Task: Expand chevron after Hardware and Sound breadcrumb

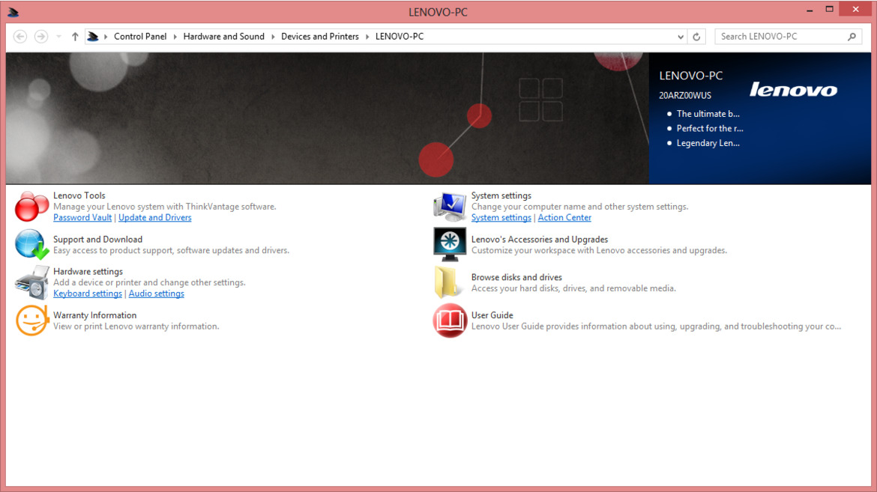Action: (273, 37)
